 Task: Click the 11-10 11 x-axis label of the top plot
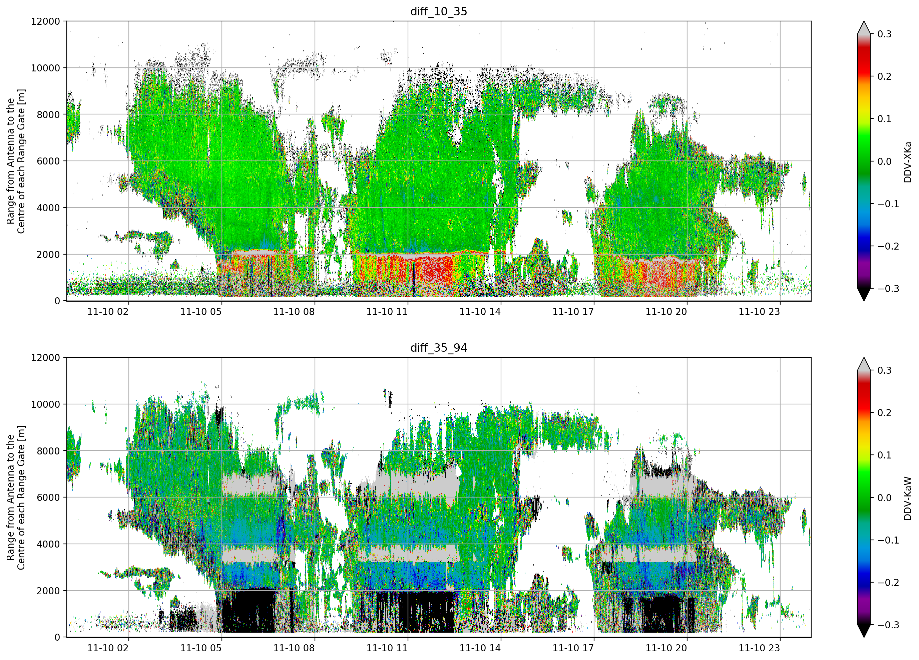[x=387, y=312]
